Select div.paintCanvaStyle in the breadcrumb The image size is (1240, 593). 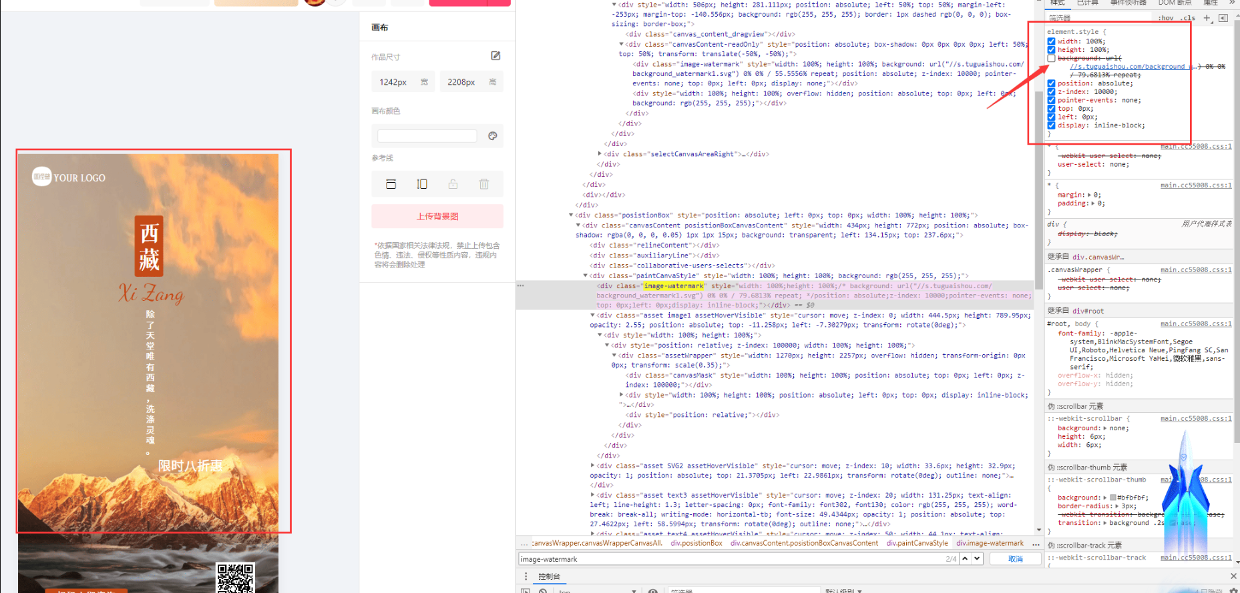pyautogui.click(x=917, y=543)
